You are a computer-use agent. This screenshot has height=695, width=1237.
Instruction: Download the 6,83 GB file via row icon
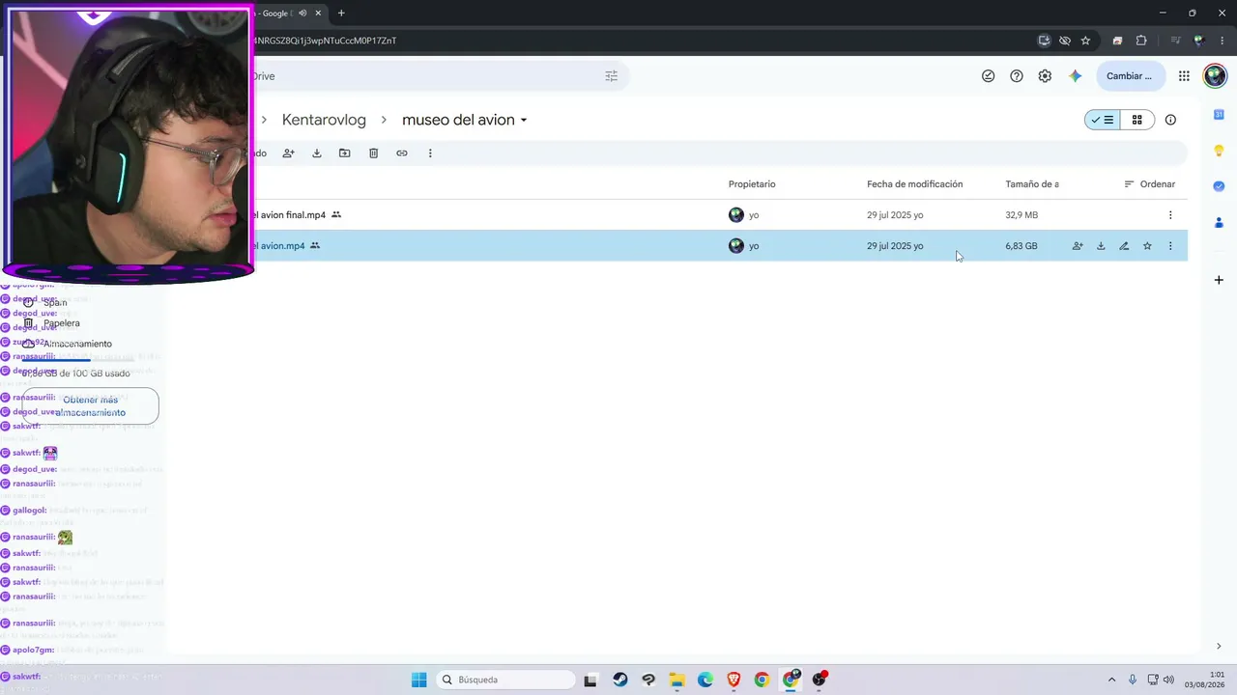point(1101,246)
